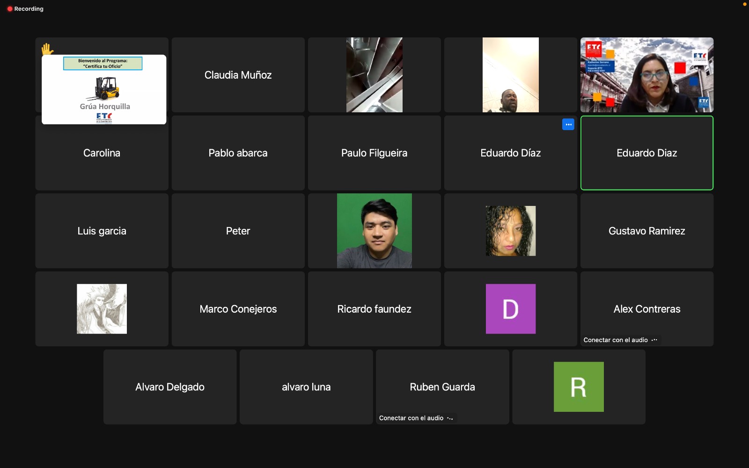This screenshot has height=468, width=749.
Task: Select the purple D avatar tile
Action: 510,309
